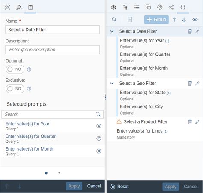The image size is (203, 193).
Task: Click the help icon next to Optional
Action: point(29,69)
